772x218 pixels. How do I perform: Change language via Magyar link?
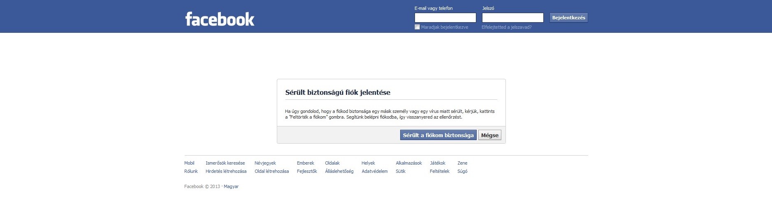231,186
